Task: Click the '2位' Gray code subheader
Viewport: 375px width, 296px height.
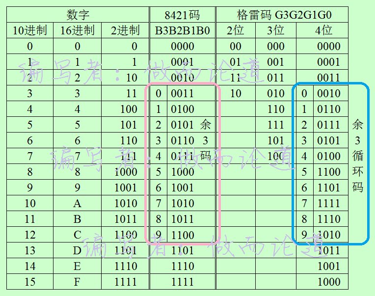Action: click(x=235, y=30)
